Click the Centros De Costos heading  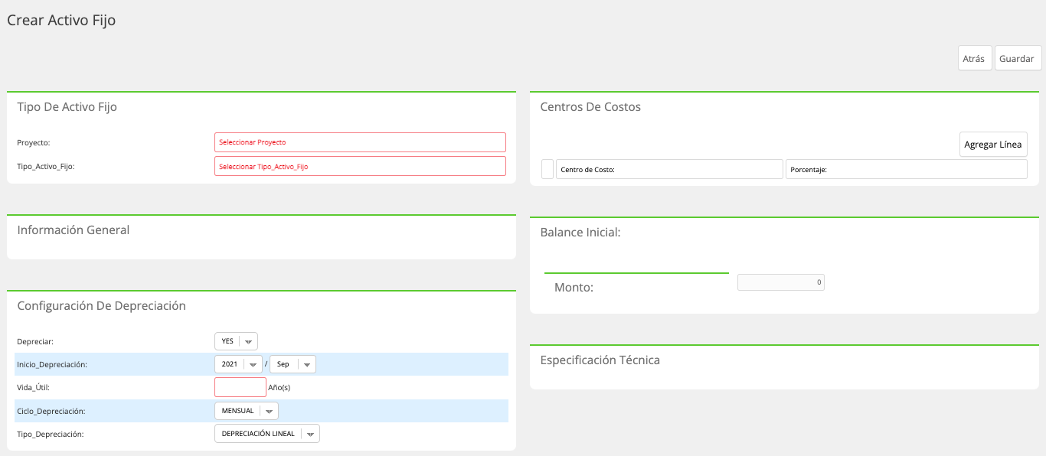pyautogui.click(x=590, y=106)
